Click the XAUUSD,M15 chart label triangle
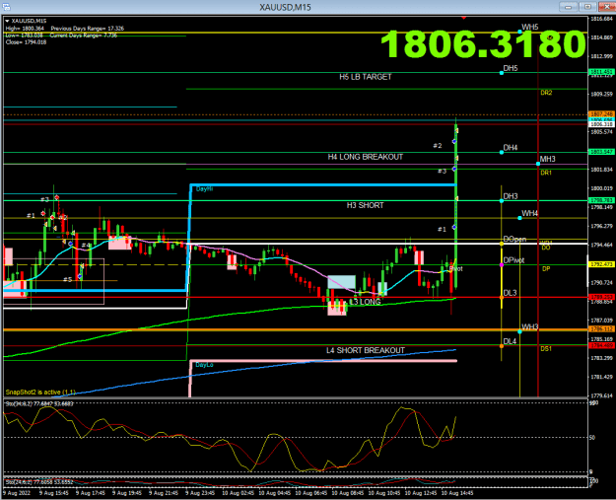Viewport: 616px width, 500px height. point(7,21)
